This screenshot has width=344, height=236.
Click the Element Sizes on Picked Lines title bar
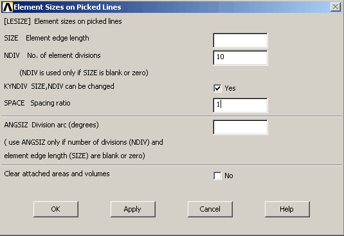coord(171,7)
